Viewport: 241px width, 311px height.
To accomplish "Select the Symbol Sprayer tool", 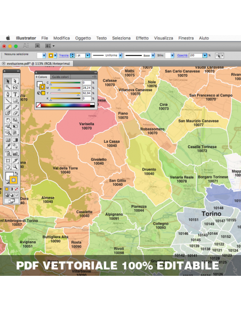I will click(8, 153).
